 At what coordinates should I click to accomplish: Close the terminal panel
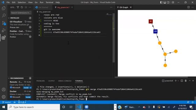coord(193,81)
